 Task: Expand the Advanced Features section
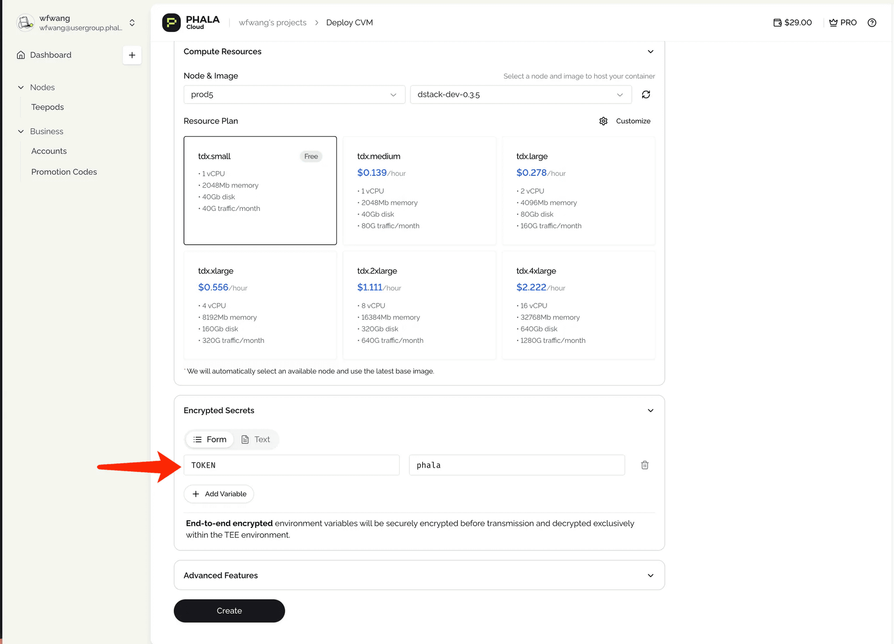coord(419,575)
